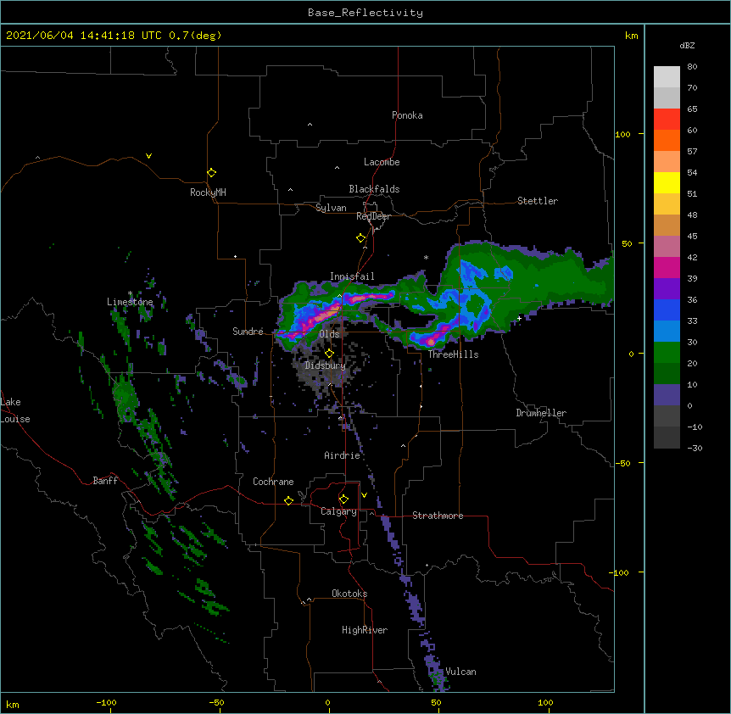This screenshot has height=714, width=731.
Task: Click the yellow diamond marker south of RedDeer
Action: tap(360, 238)
